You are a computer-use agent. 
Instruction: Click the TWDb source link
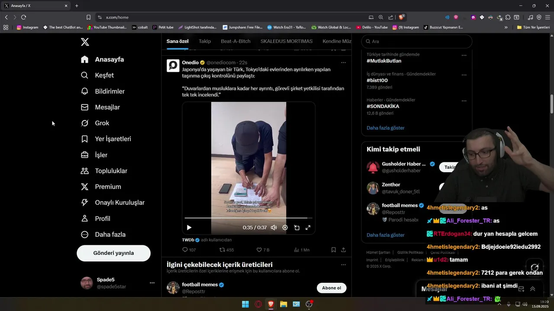[188, 240]
